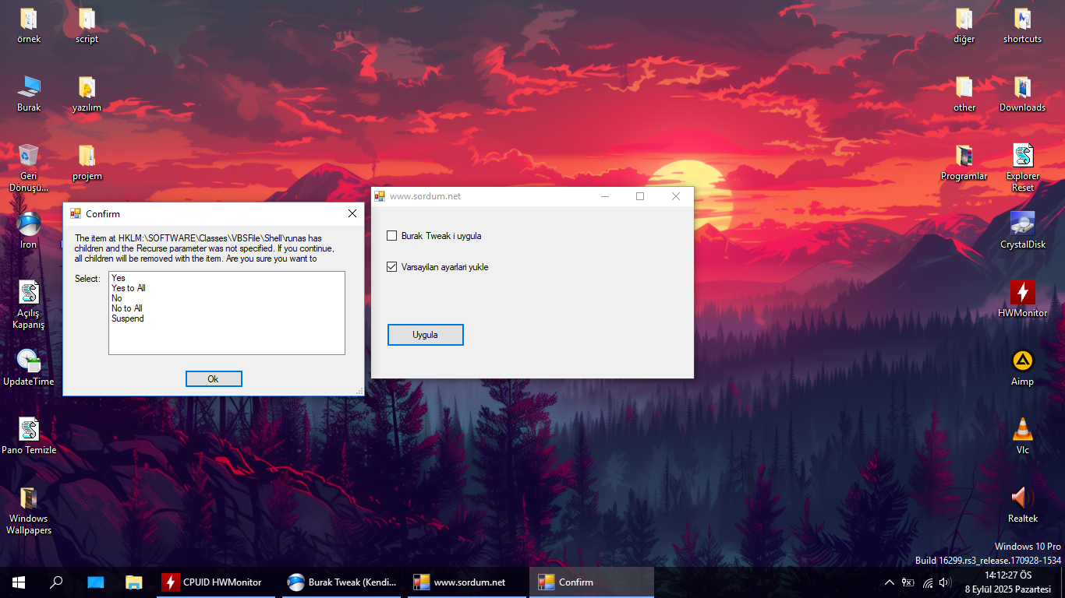Viewport: 1065px width, 598px height.
Task: Switch to CPUID HWMonitor taskbar item
Action: point(216,582)
